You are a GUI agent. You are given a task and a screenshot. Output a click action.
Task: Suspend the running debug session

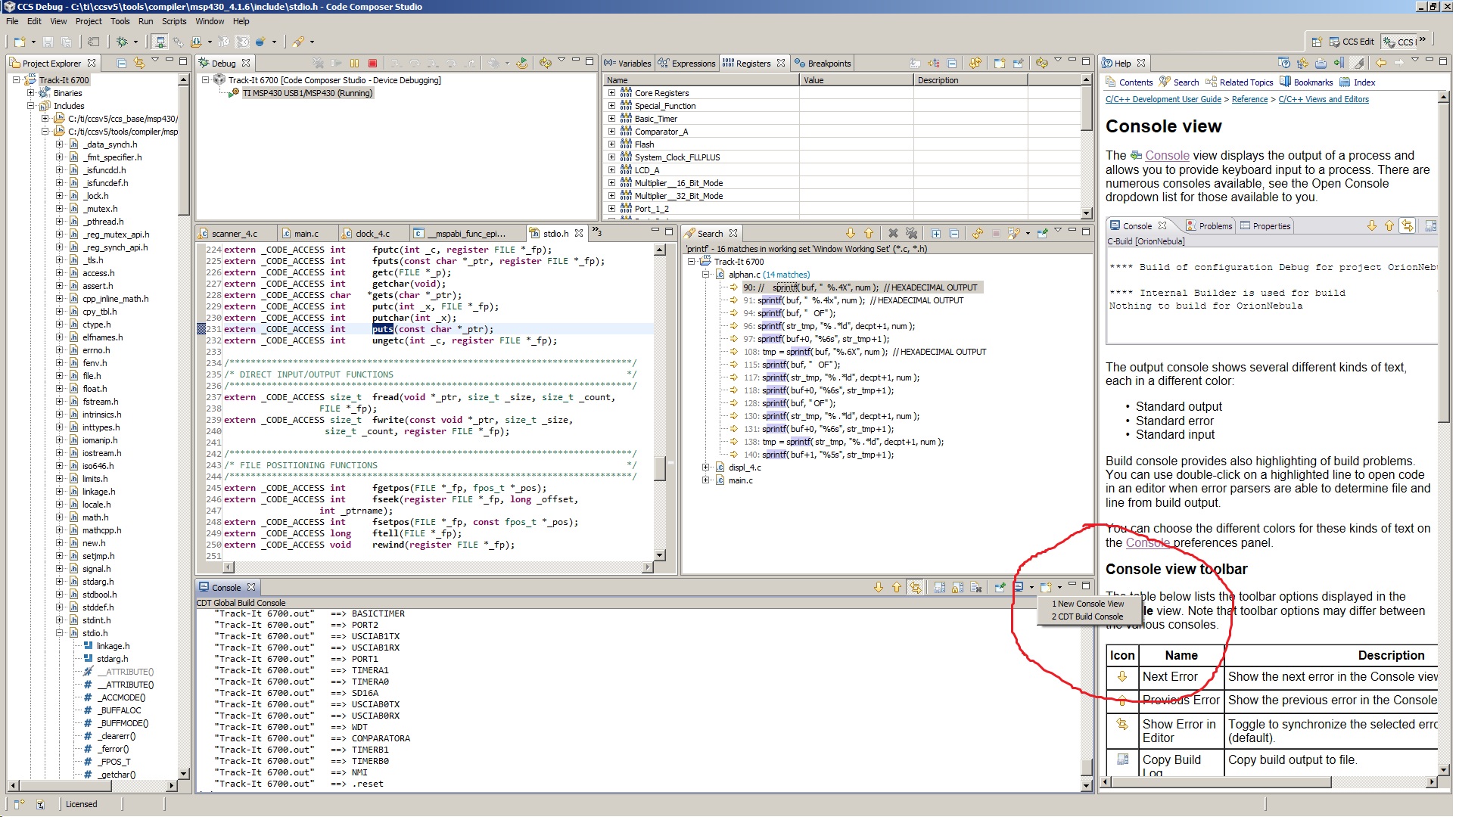354,64
